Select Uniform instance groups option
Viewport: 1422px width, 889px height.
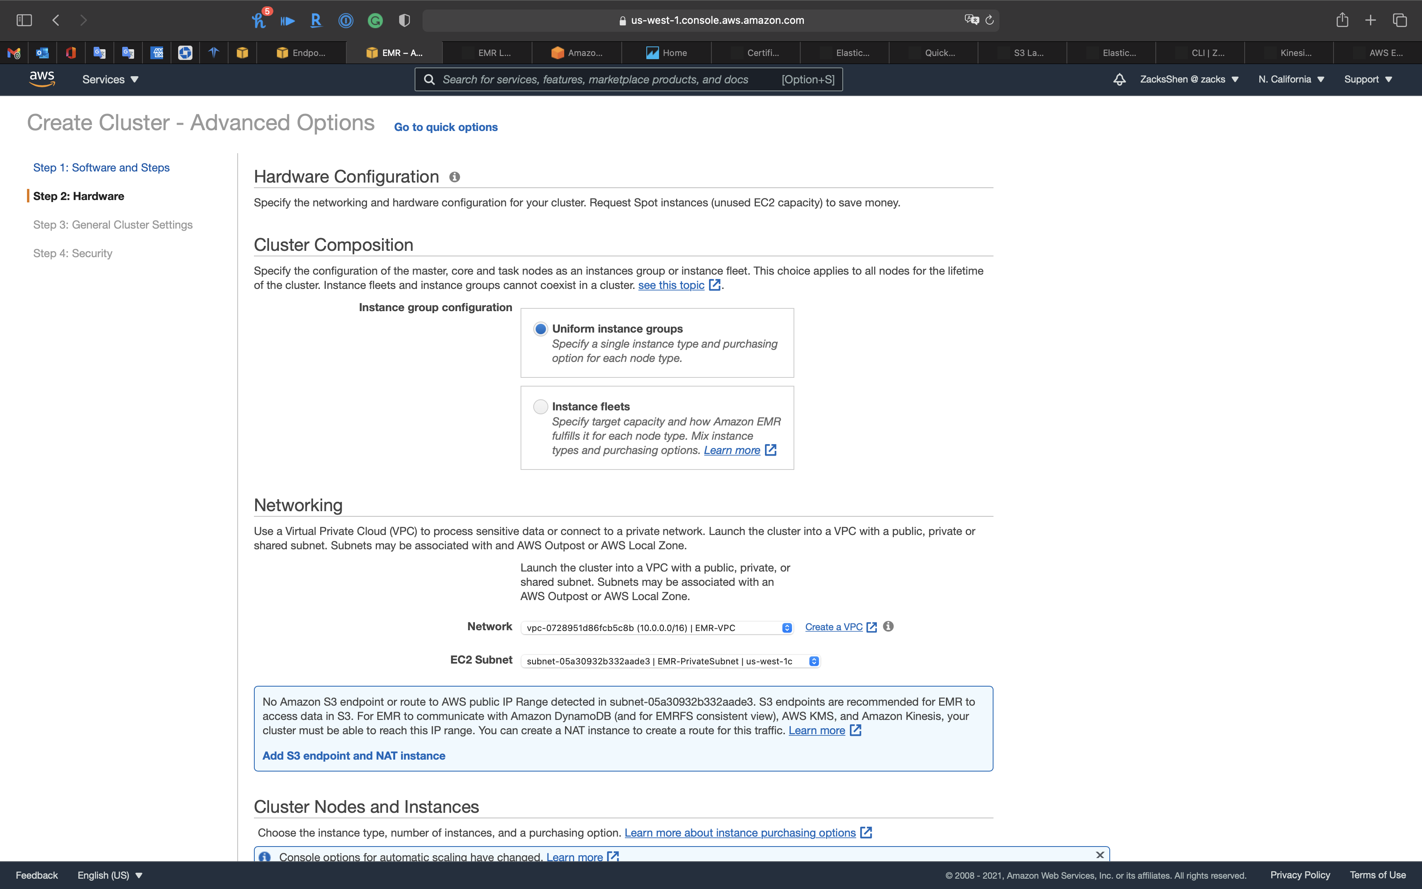(540, 329)
